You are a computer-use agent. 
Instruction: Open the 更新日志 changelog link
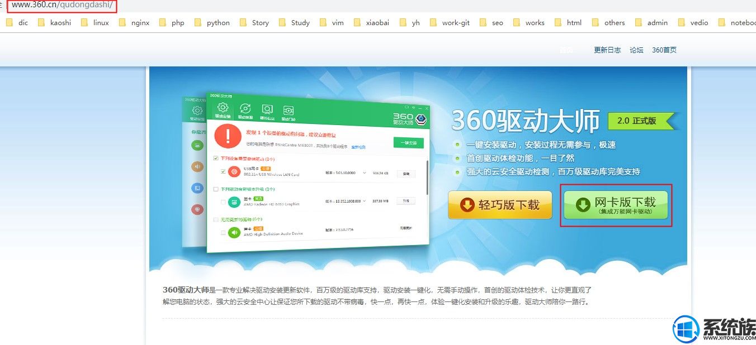click(607, 50)
